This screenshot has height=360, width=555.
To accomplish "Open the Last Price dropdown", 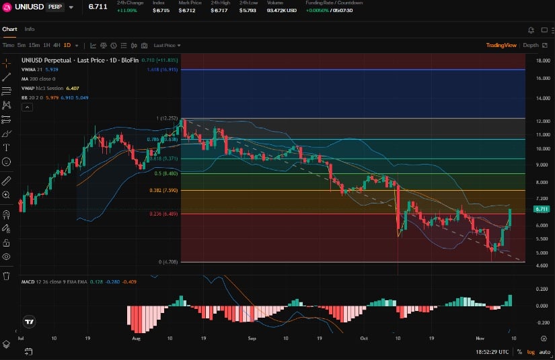I will click(x=167, y=46).
